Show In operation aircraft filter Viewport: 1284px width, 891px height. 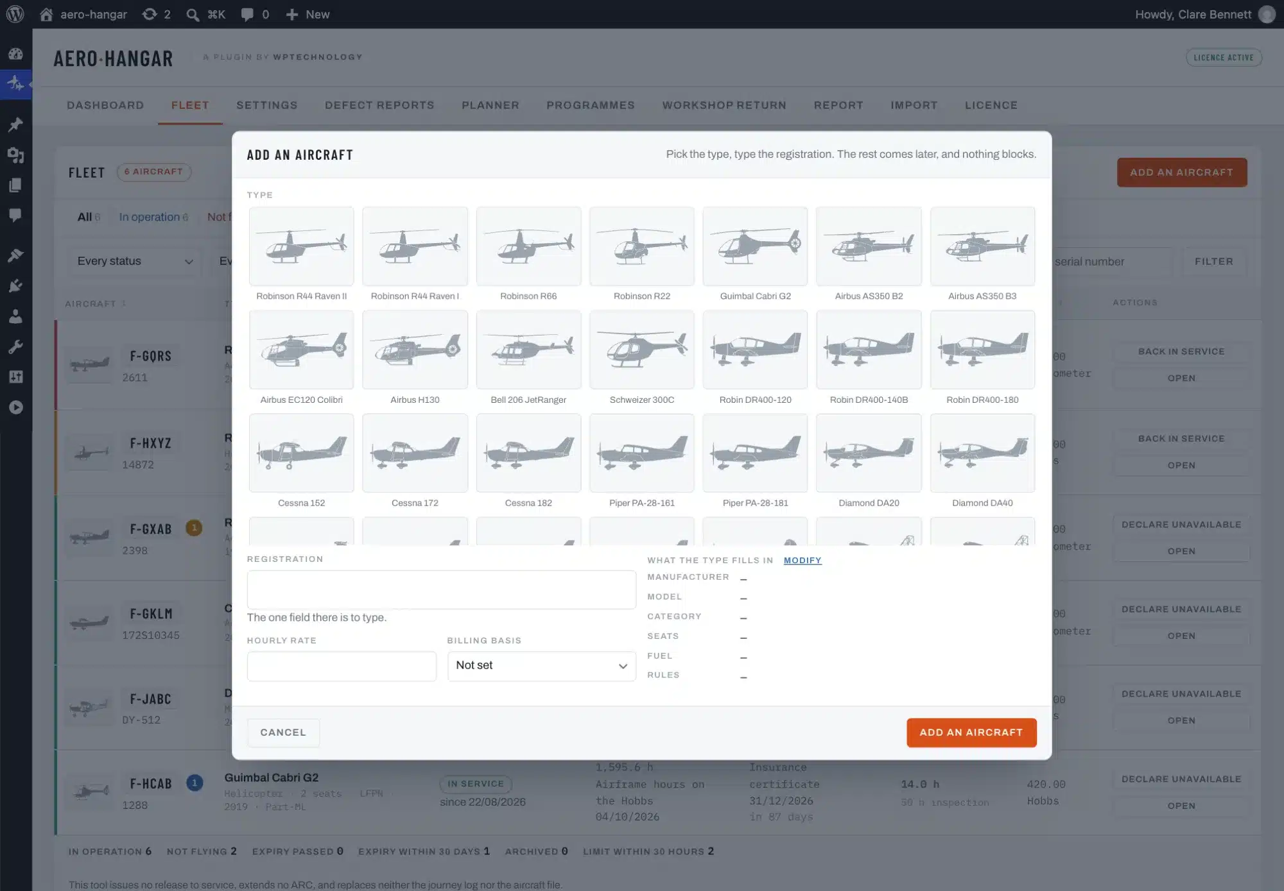(153, 217)
